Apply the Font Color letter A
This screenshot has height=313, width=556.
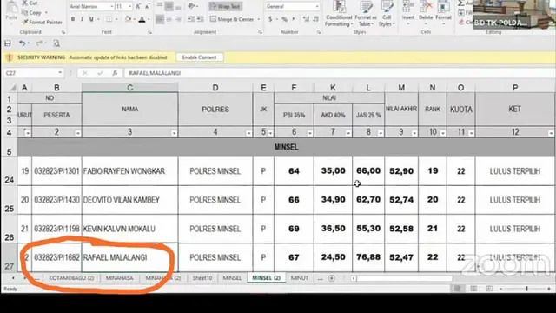(142, 19)
